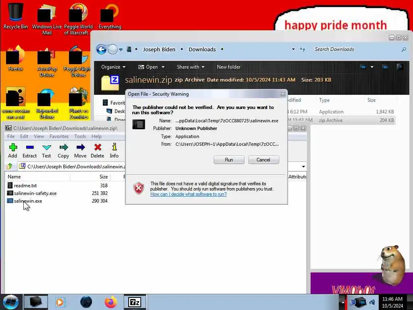Open Bejeweled Deluxe desktop icon
The height and width of the screenshot is (310, 413).
[47, 104]
